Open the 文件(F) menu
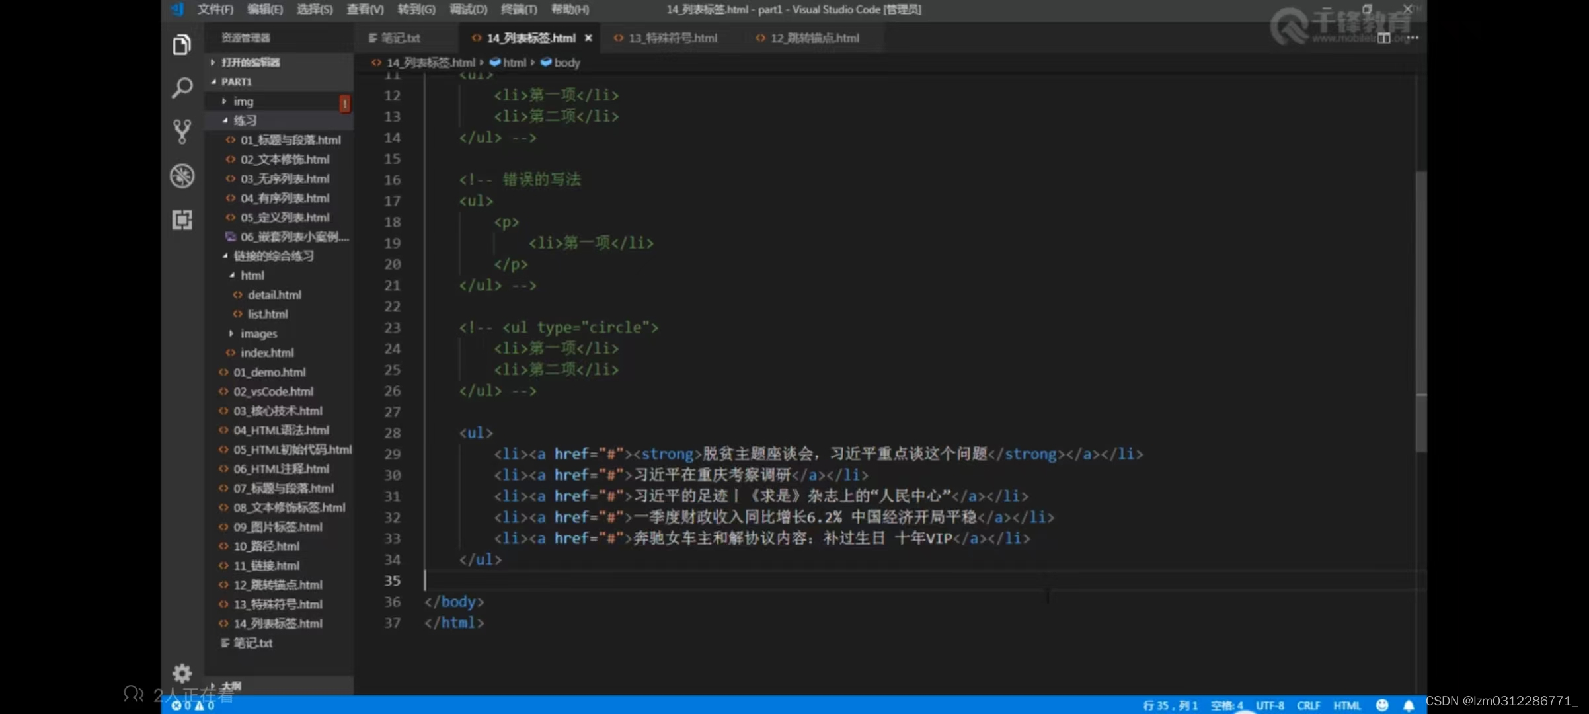The image size is (1589, 714). 215,9
